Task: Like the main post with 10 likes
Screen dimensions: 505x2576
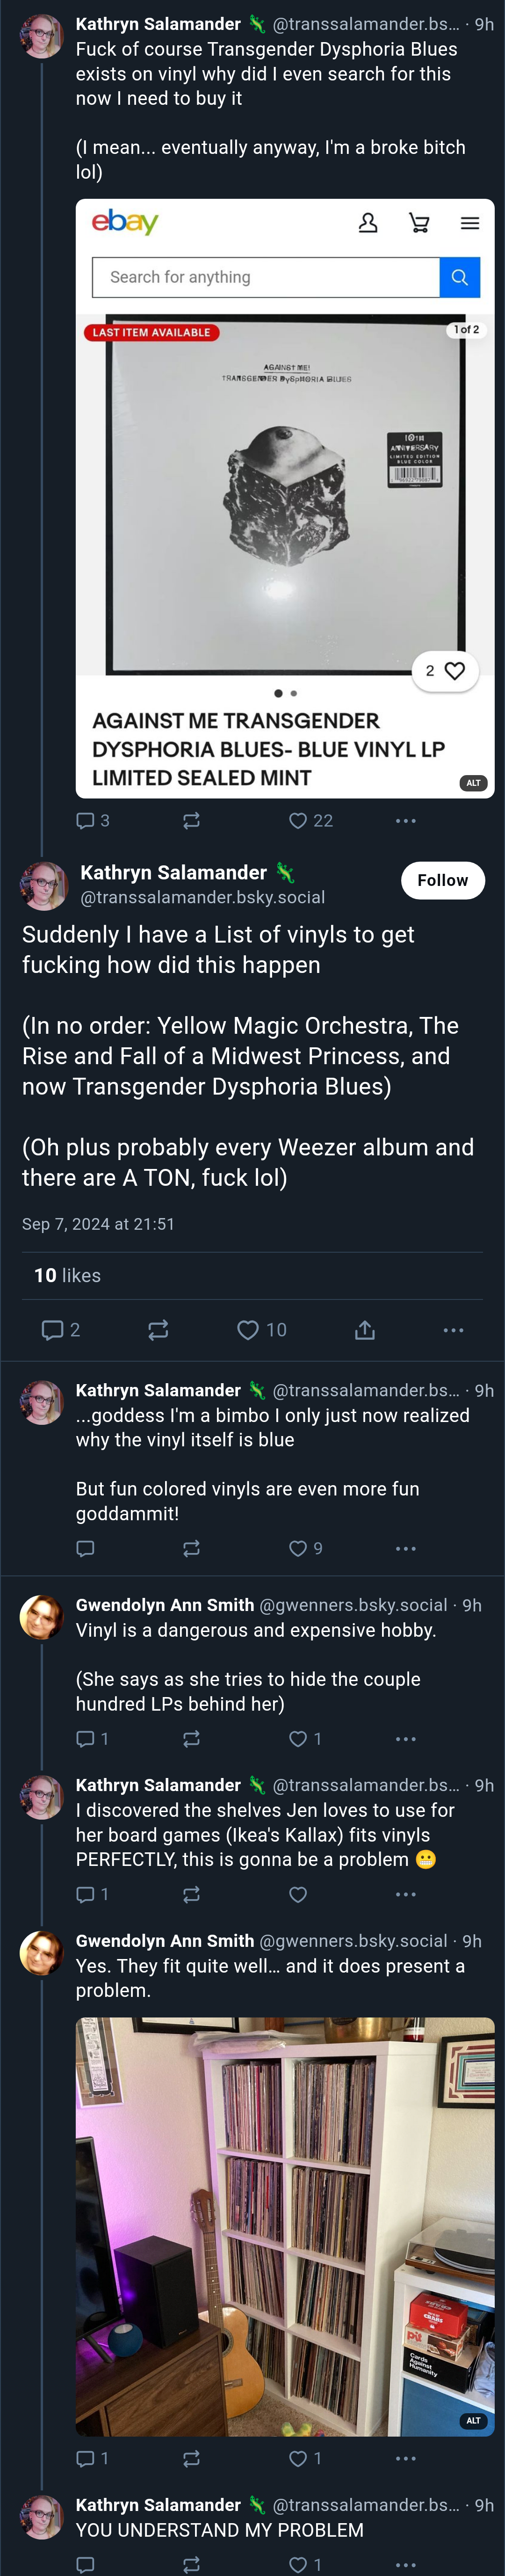Action: click(x=261, y=1330)
